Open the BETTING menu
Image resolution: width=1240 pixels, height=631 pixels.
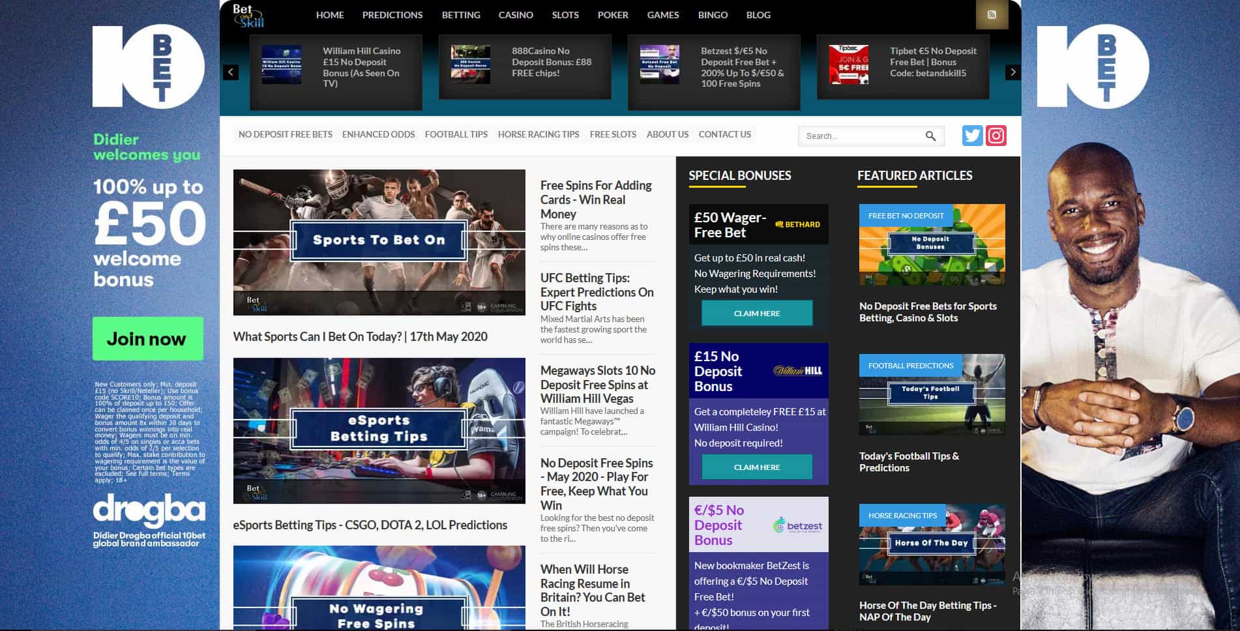pos(461,15)
